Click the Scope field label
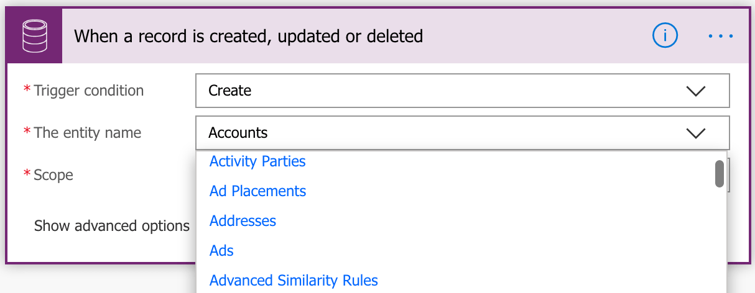 click(x=53, y=175)
